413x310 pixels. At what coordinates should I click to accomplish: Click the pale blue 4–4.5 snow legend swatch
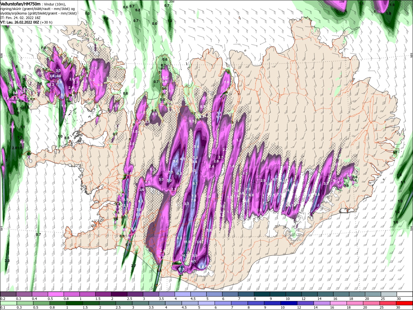pos(183,294)
